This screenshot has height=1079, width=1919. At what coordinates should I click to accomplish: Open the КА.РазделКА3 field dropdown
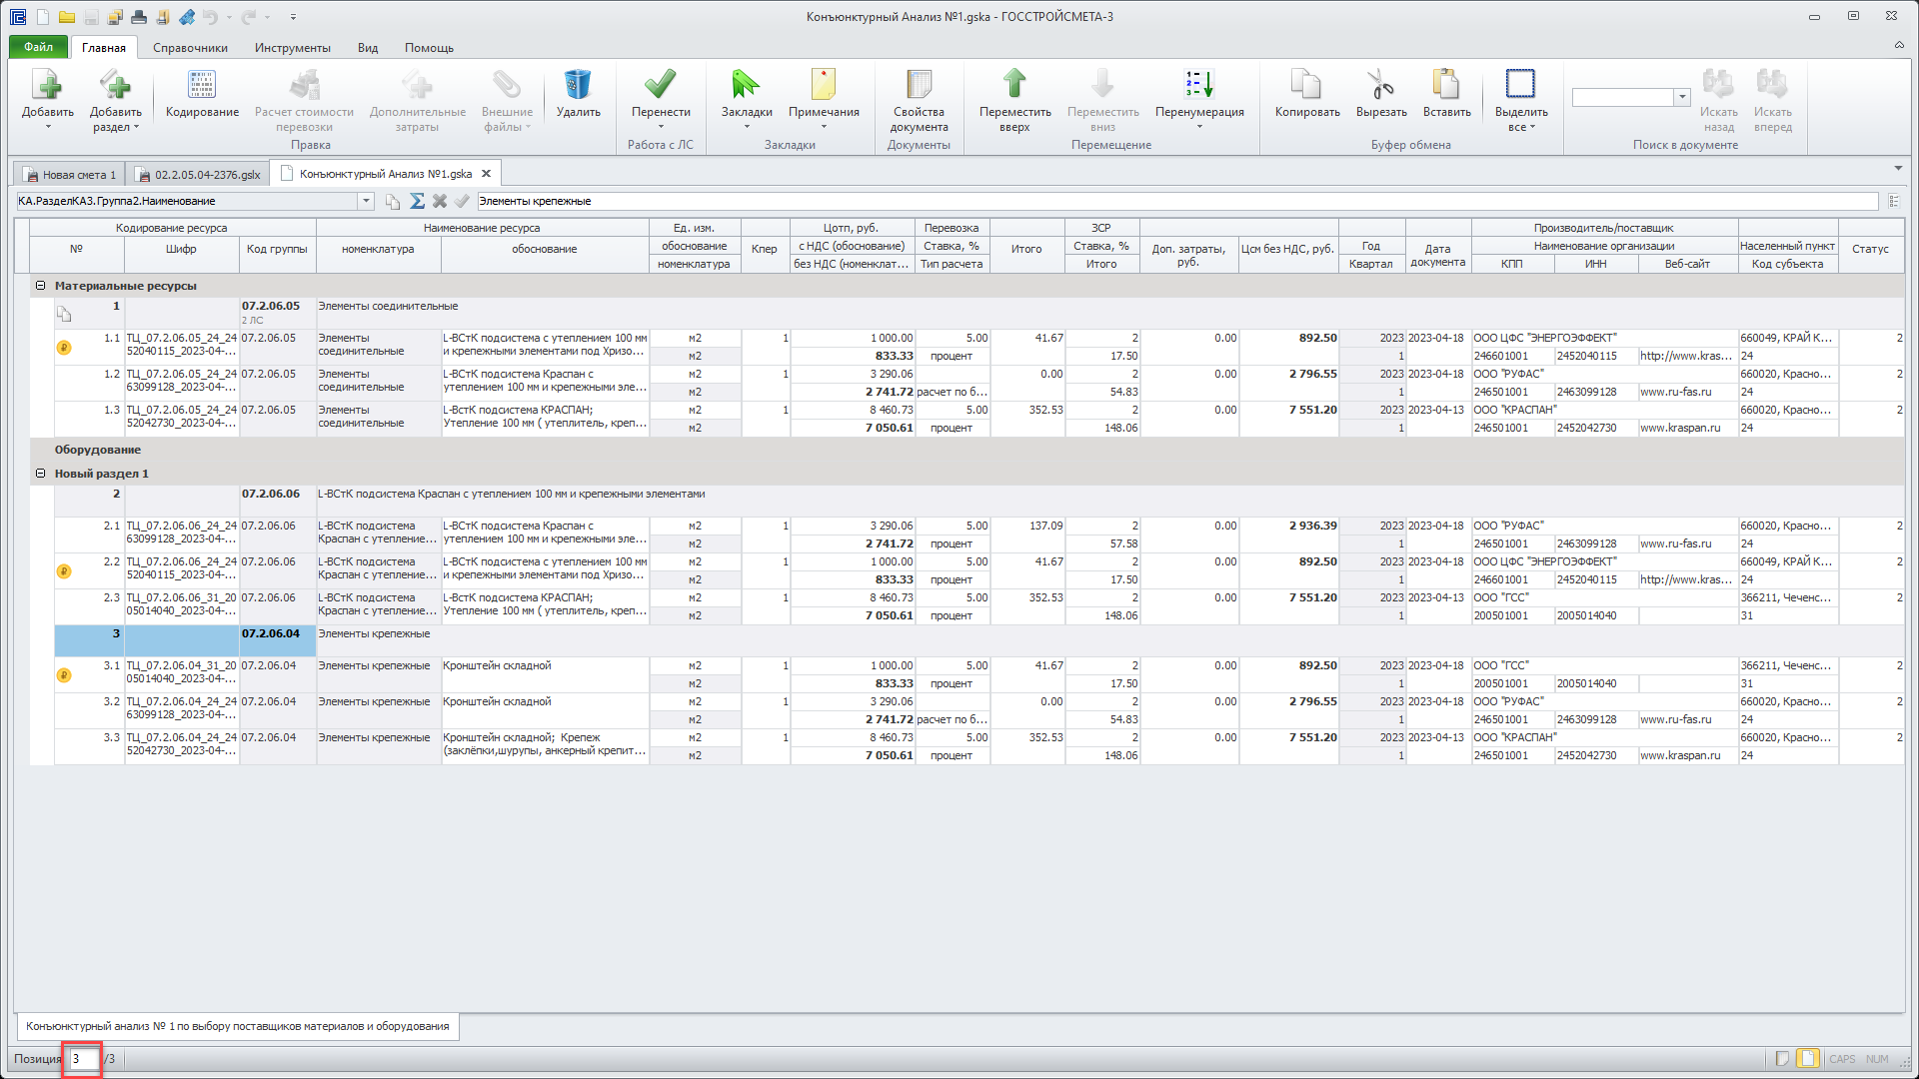(x=366, y=201)
